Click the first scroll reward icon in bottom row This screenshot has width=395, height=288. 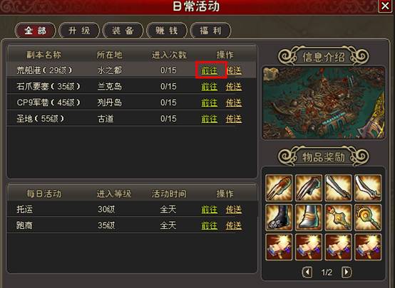pyautogui.click(x=279, y=247)
